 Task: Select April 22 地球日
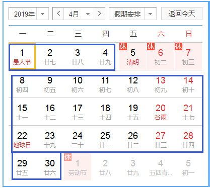[x=22, y=140]
